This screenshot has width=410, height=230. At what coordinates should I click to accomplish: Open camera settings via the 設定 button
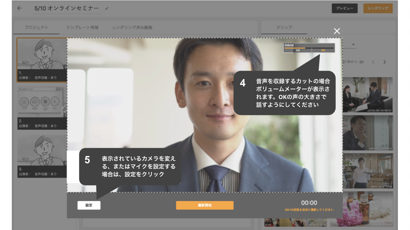tap(89, 205)
